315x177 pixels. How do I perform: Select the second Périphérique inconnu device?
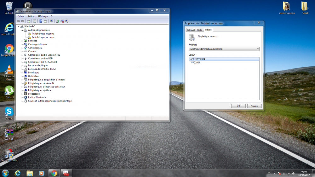(x=43, y=37)
